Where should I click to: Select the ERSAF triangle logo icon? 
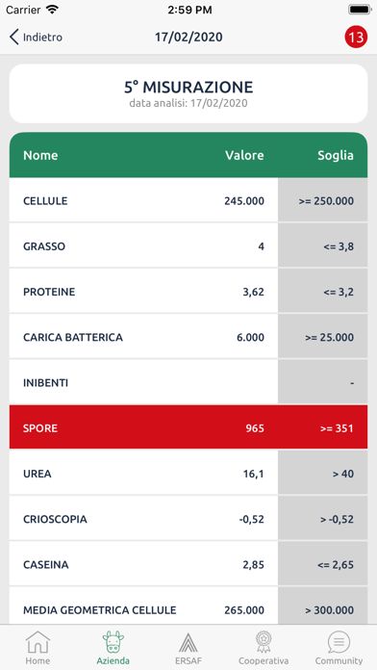(x=188, y=642)
